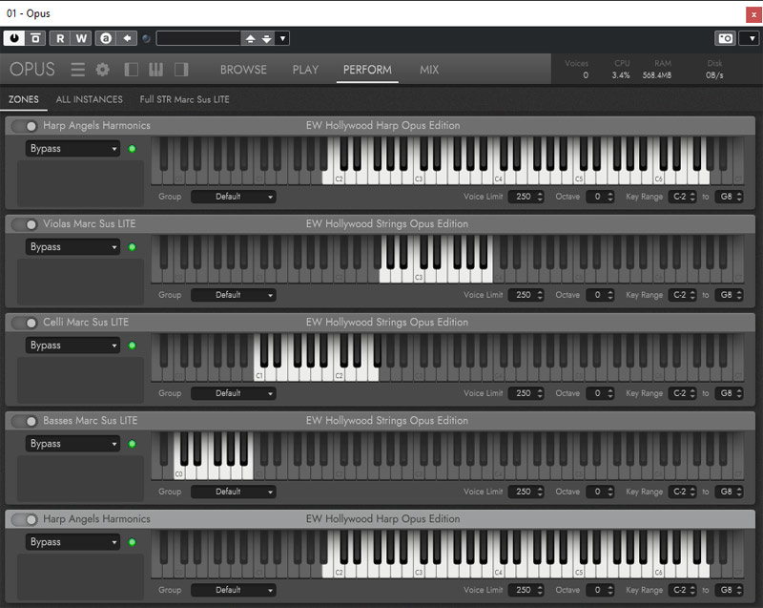Click the preset name field in top toolbar
The image size is (763, 608).
[x=198, y=38]
